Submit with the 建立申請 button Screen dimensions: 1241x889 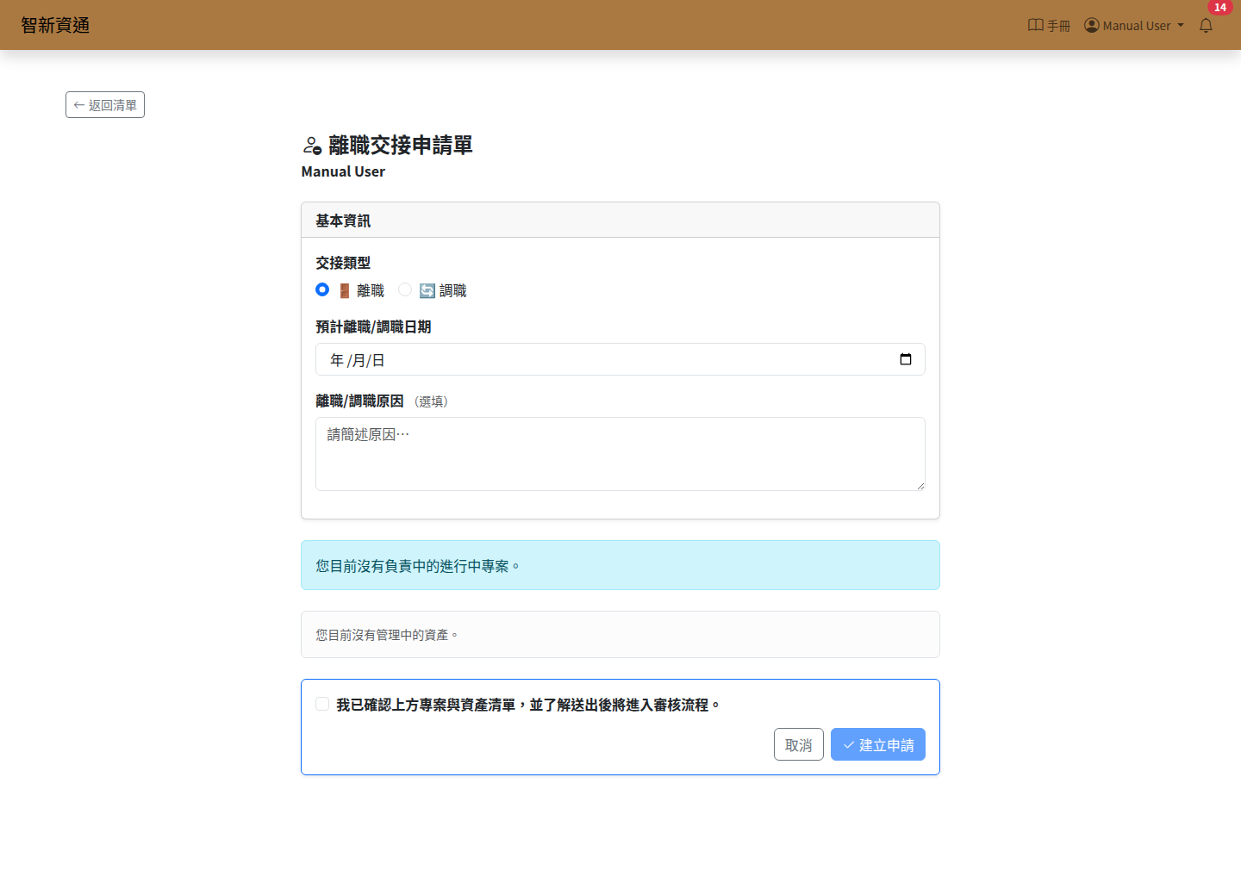click(878, 744)
